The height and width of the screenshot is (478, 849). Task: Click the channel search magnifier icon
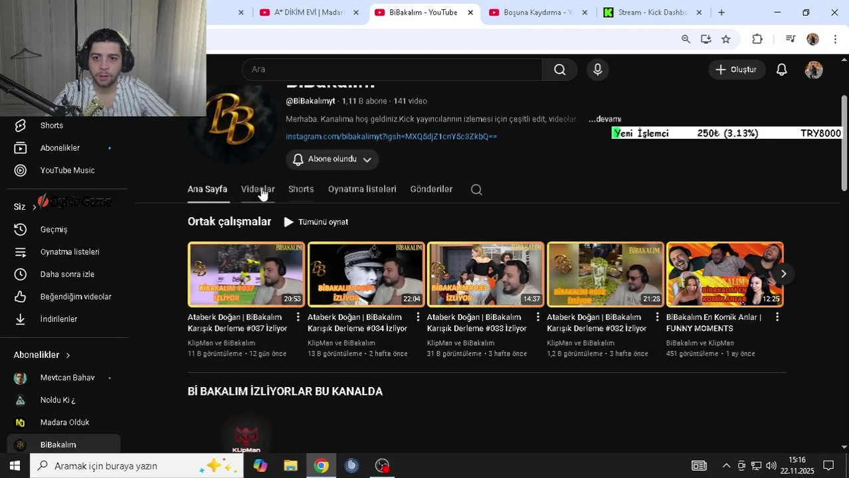tap(476, 190)
